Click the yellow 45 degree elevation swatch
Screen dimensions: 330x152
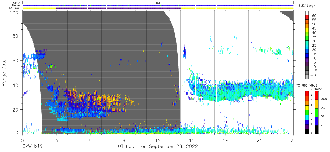[x=307, y=30]
